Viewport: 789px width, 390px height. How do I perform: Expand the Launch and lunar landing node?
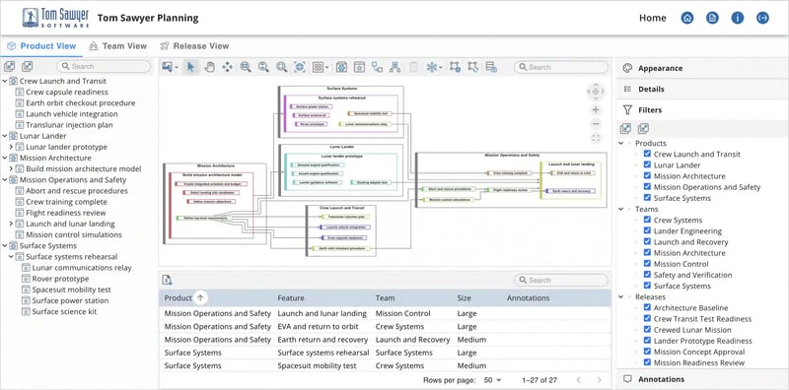(11, 224)
